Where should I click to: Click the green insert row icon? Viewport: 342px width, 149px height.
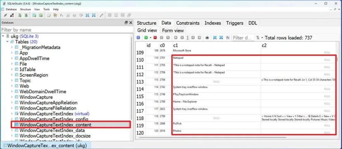coord(146,38)
